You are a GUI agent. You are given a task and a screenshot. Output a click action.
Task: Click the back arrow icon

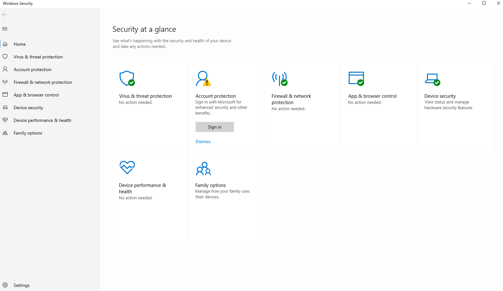pos(5,15)
